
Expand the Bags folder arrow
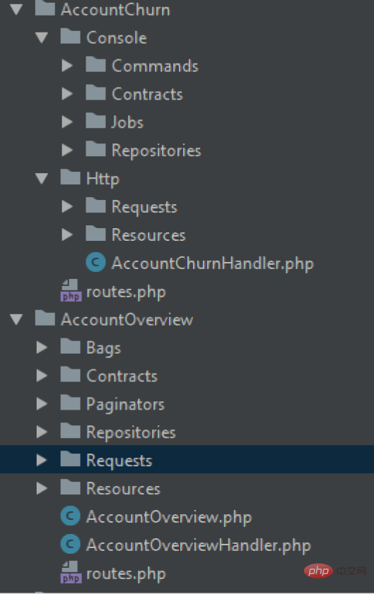click(42, 348)
